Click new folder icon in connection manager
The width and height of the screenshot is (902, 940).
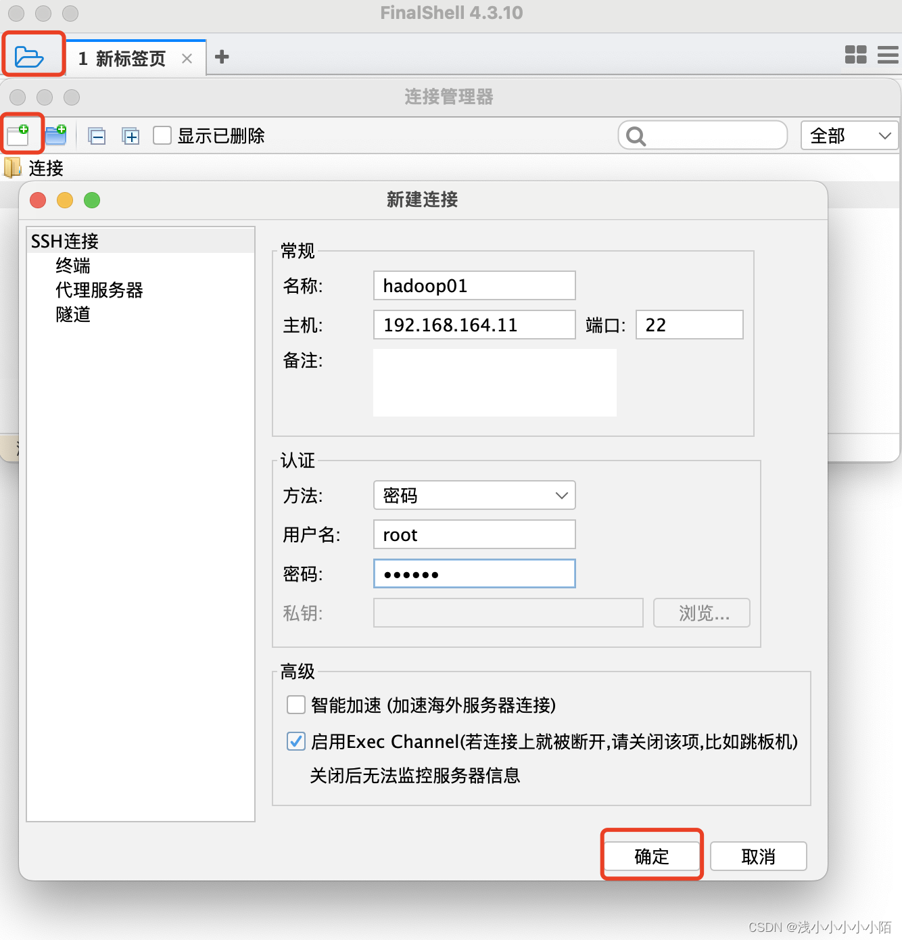click(x=56, y=135)
